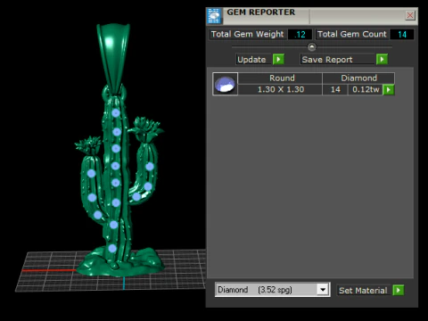The width and height of the screenshot is (428, 321).
Task: Click the green arrow next to Set Material
Action: 399,290
